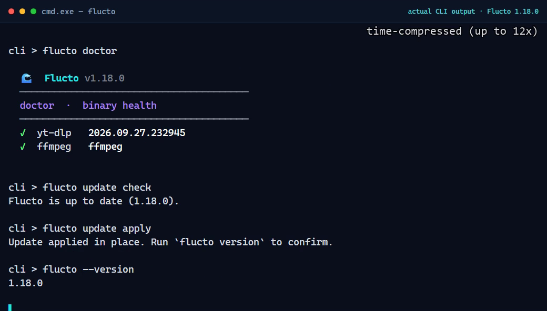Screen dimensions: 547x311
Task: Click the cyan "Flucto" product name
Action: click(x=62, y=78)
